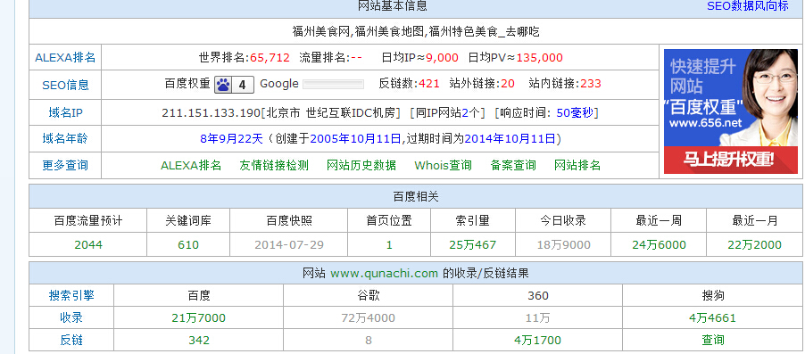Click creation date 2005年10月11日
This screenshot has height=354, width=805.
click(356, 138)
